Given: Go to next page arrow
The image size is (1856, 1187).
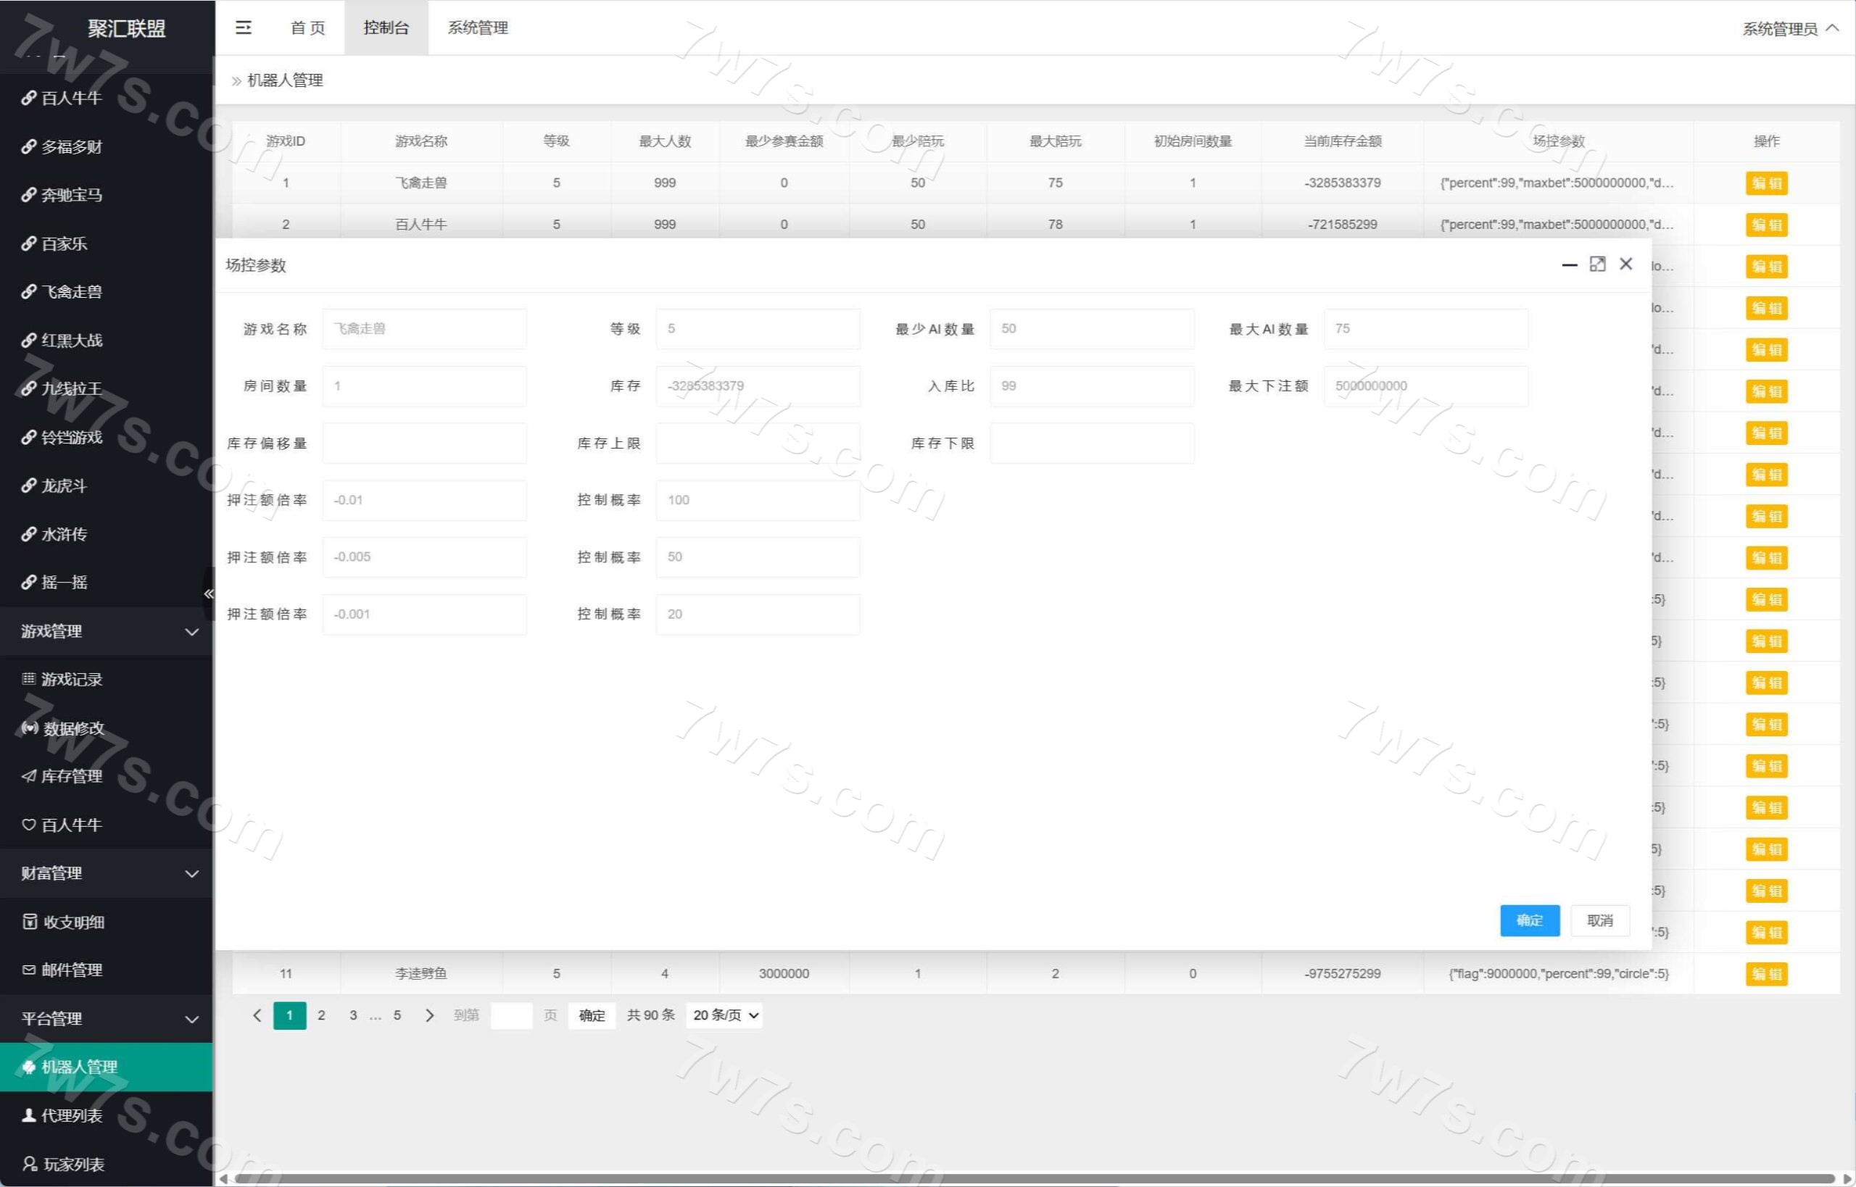Looking at the screenshot, I should [x=429, y=1015].
